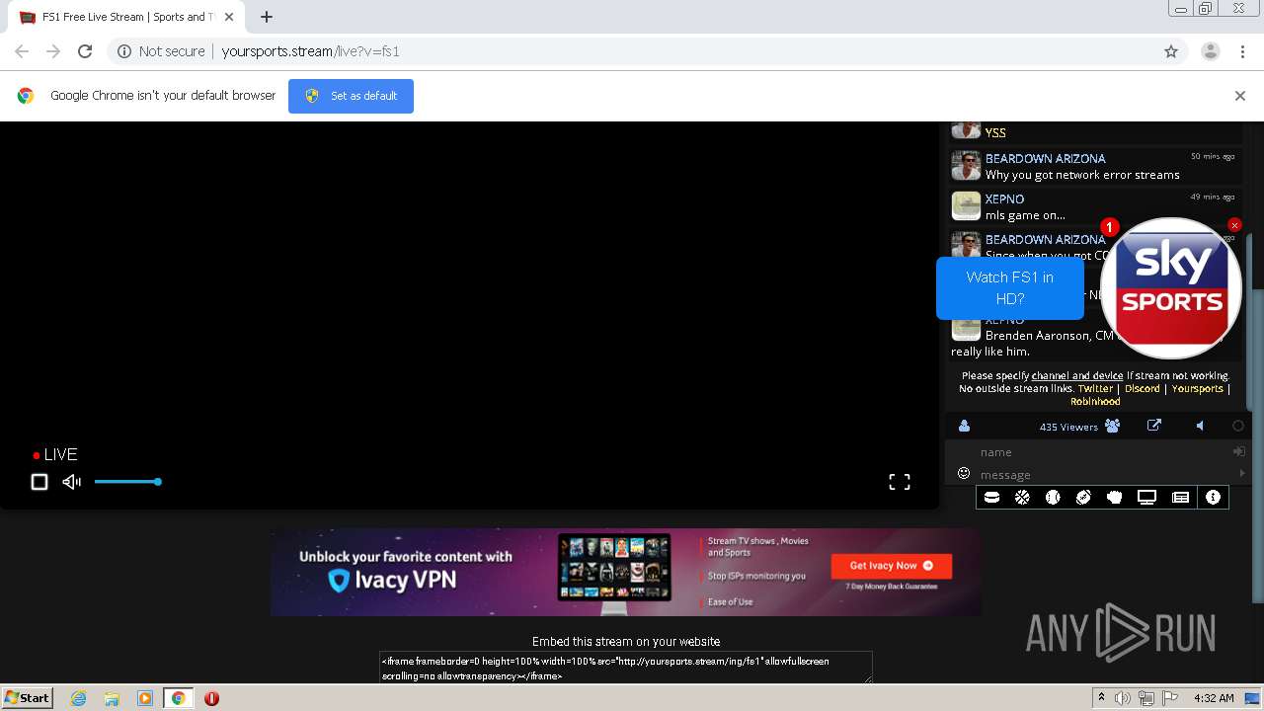This screenshot has width=1264, height=711.
Task: Launch Internet Explorer from taskbar
Action: click(79, 698)
